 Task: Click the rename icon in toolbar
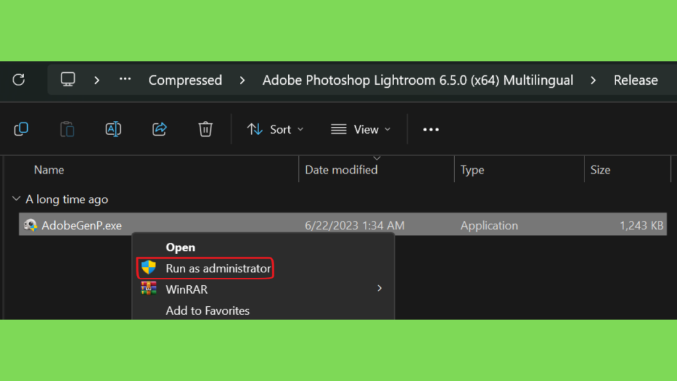(113, 129)
